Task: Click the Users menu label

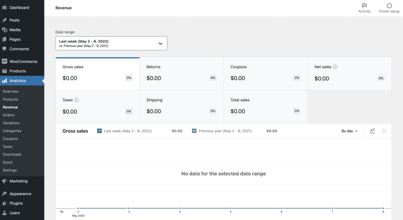Action: click(15, 213)
